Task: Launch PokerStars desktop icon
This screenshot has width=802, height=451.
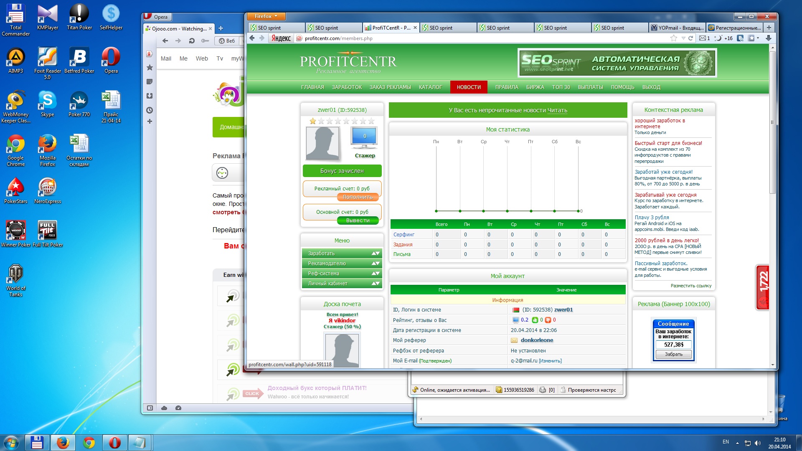Action: tap(15, 190)
